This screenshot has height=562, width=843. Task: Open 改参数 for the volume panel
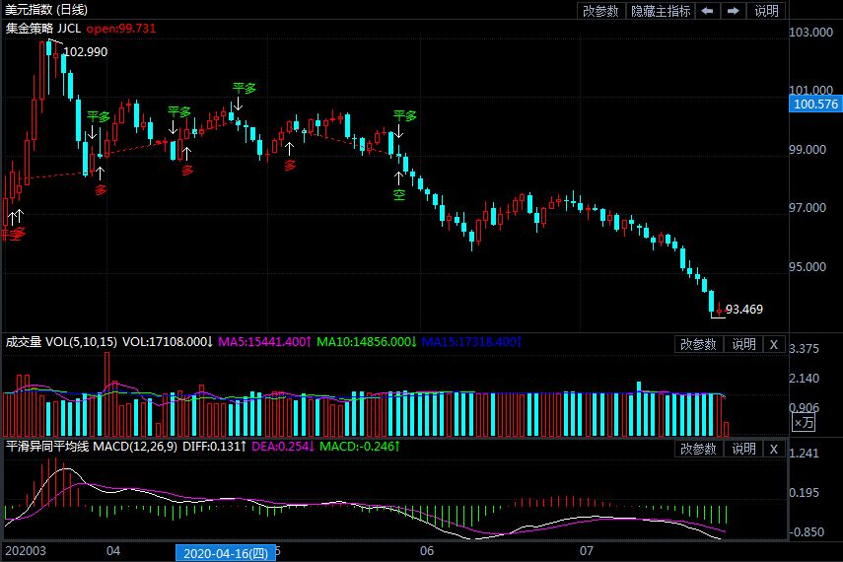pyautogui.click(x=699, y=344)
